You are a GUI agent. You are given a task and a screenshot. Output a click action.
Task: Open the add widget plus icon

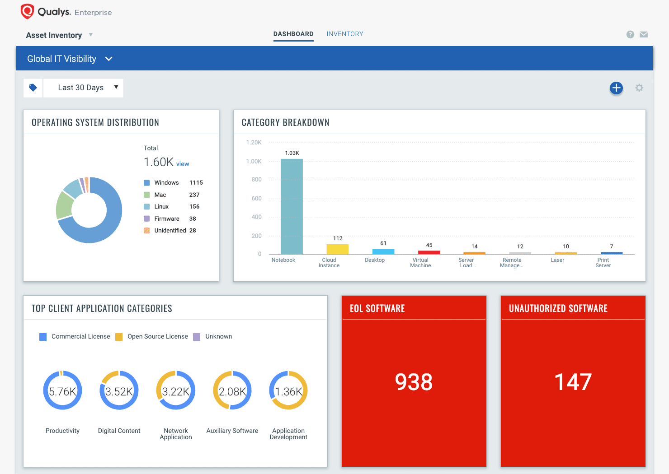coord(616,88)
